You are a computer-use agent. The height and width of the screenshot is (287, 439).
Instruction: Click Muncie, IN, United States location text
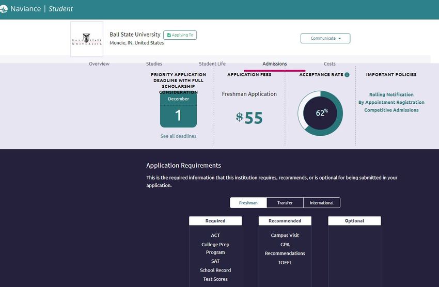(x=137, y=43)
